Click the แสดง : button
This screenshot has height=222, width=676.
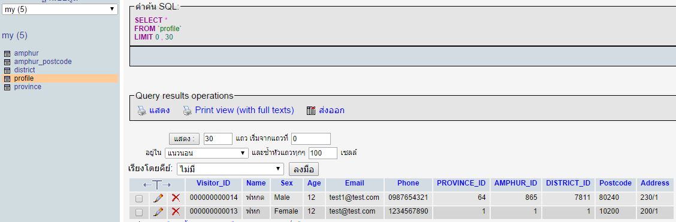coord(184,139)
